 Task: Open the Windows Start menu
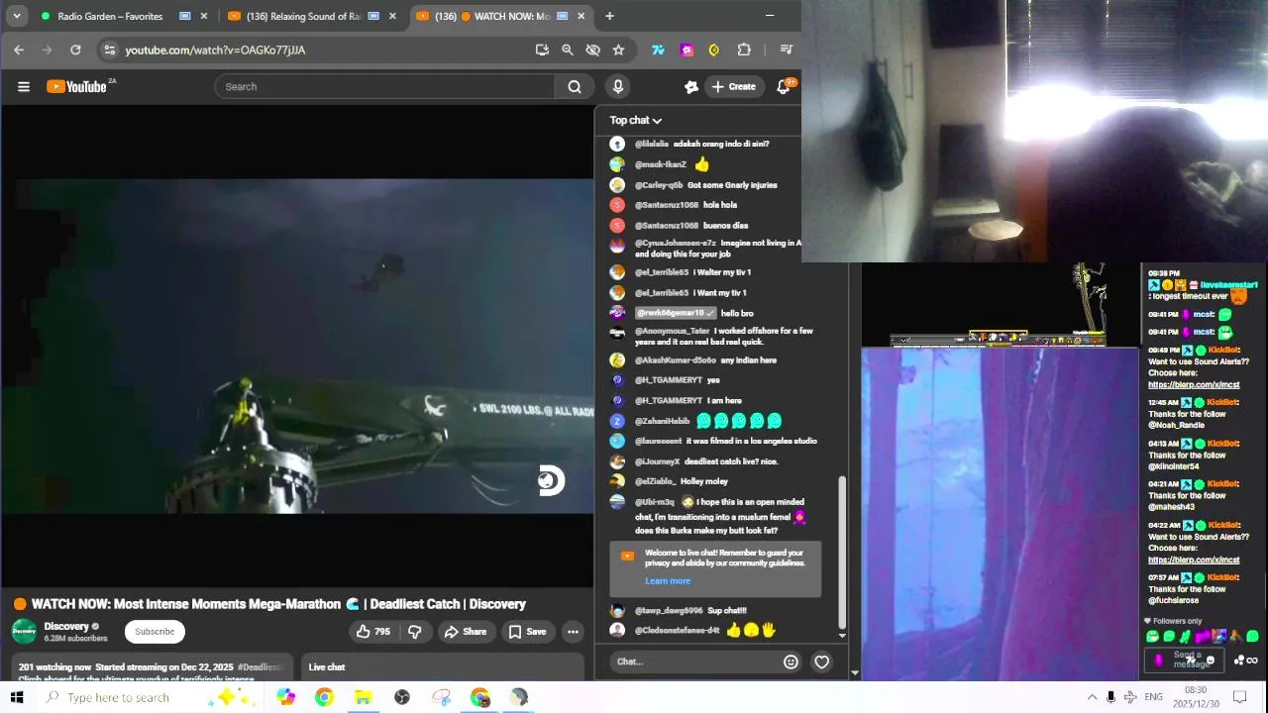coord(17,697)
